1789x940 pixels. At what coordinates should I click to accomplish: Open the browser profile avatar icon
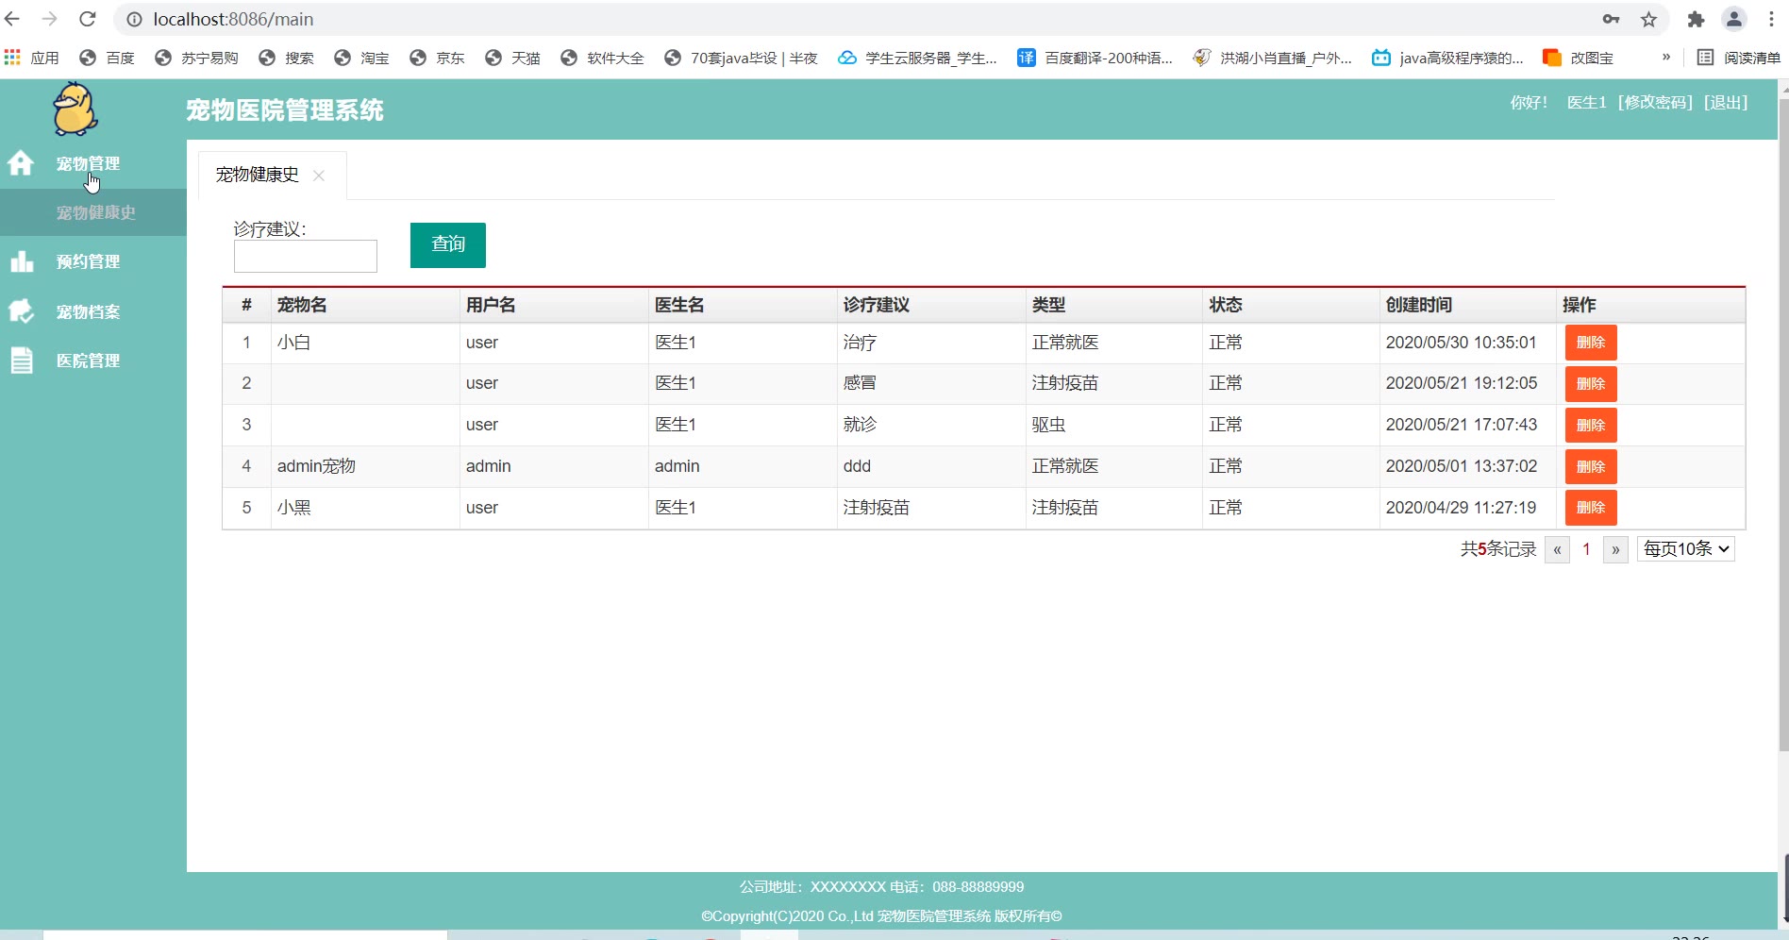point(1734,19)
